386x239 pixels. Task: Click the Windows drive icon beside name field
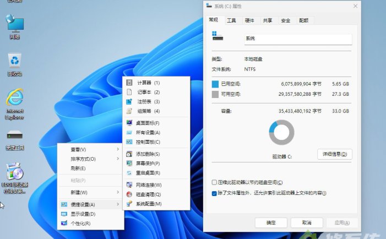coord(218,36)
